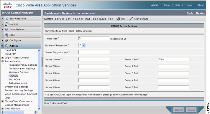
Task: Expand the Show/Clear Commands node
Action: (2, 101)
